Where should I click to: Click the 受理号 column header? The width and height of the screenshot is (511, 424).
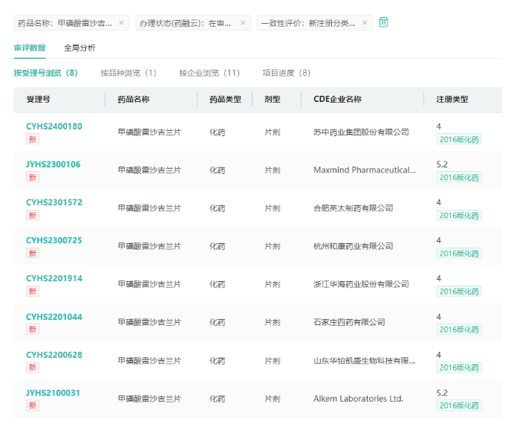point(38,99)
